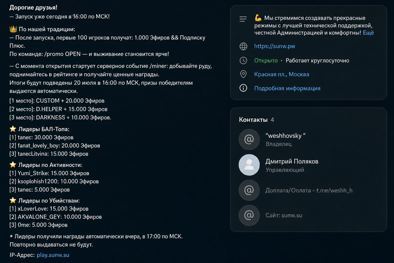Click the clock opening hours icon
The height and width of the screenshot is (263, 394).
[243, 61]
